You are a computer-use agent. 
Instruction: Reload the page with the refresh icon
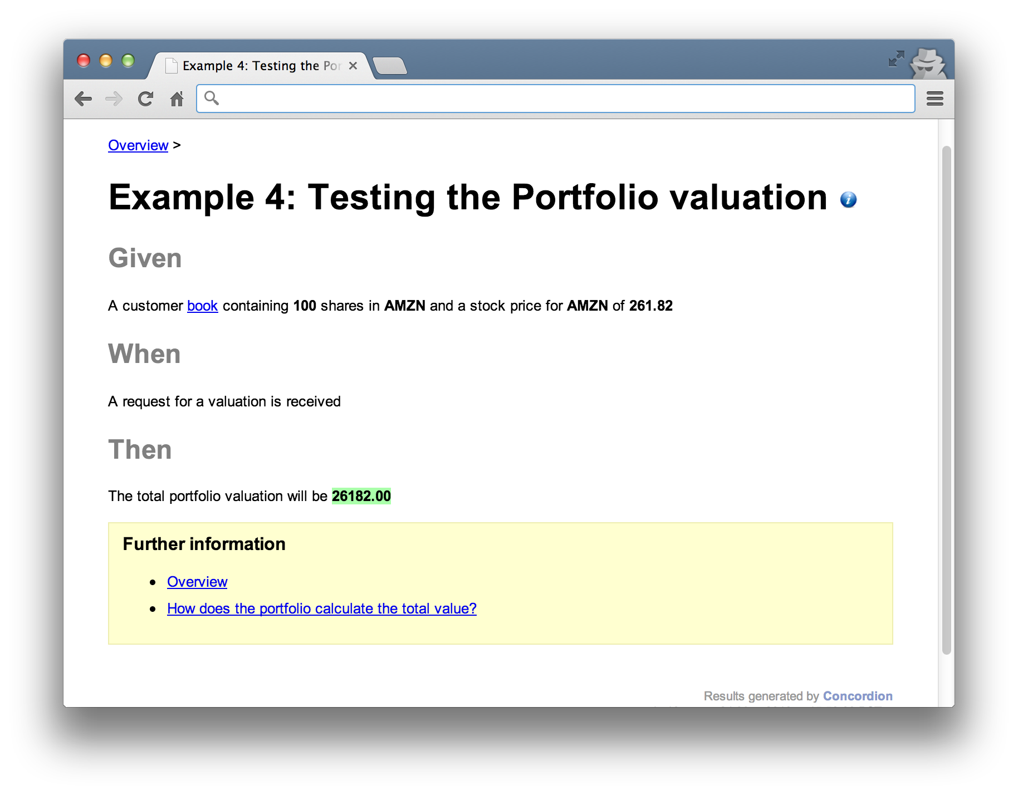tap(145, 99)
